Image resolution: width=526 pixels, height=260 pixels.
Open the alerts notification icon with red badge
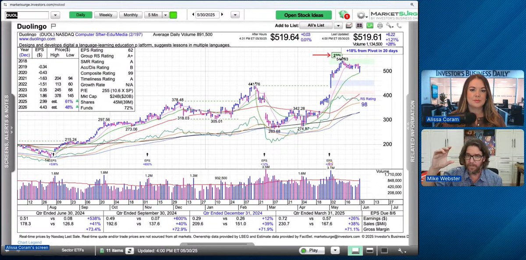(344, 15)
